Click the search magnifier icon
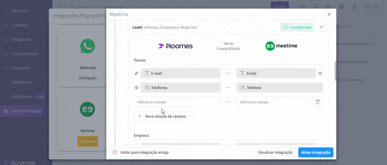The image size is (387, 165). coord(73,6)
